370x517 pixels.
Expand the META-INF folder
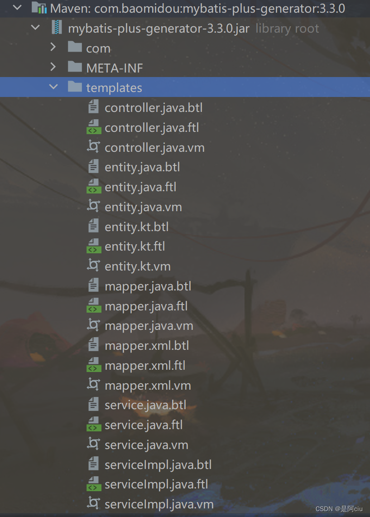[53, 67]
